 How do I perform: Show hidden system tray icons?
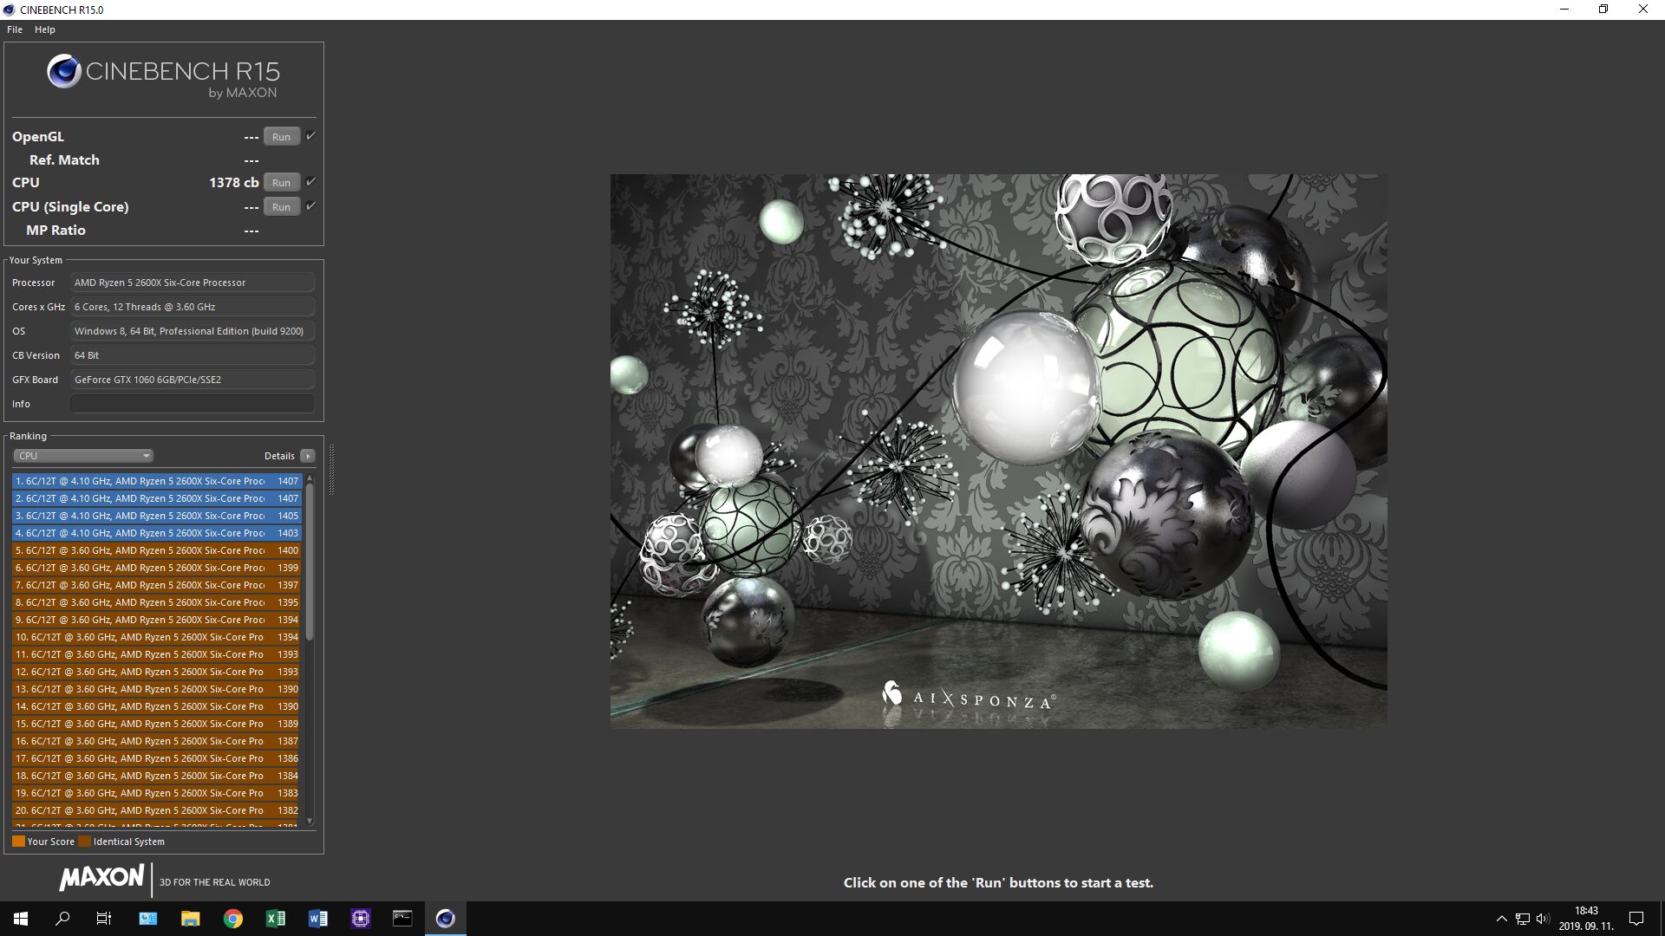tap(1501, 919)
